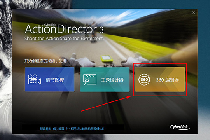This screenshot has height=140, width=210.
Task: Close the ActionDirector launcher window
Action: point(194,13)
